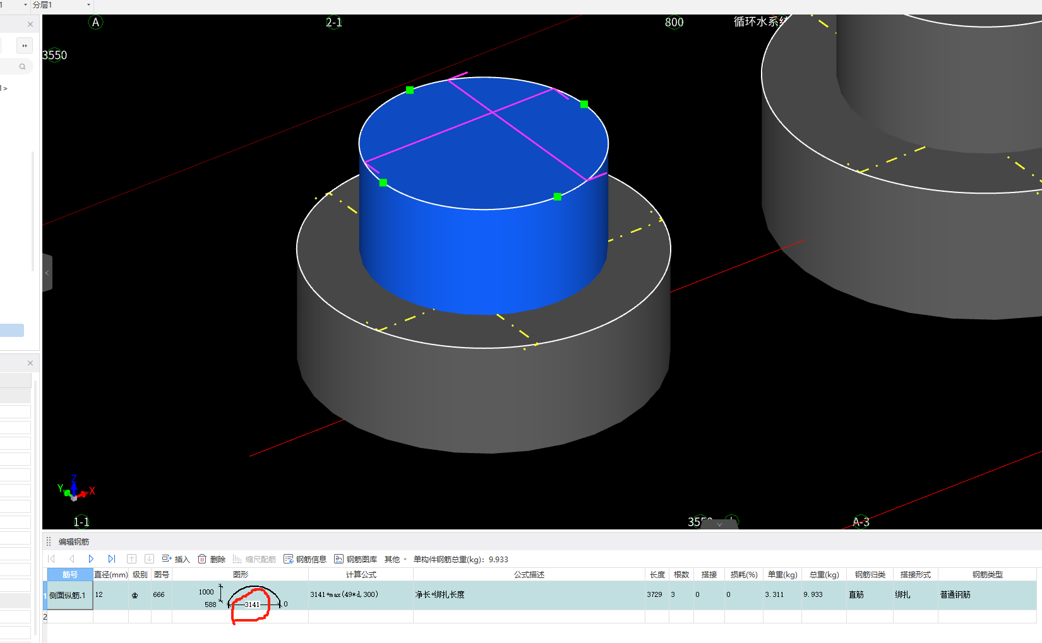Click the 普通钢筋 rebar type cell

[x=987, y=595]
